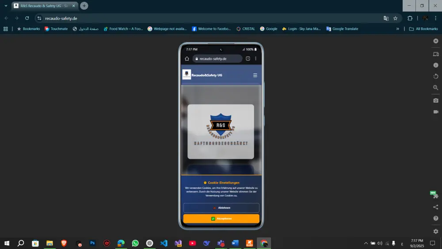This screenshot has width=442, height=249.
Task: Open the tab counter in the phone browser
Action: (x=248, y=59)
